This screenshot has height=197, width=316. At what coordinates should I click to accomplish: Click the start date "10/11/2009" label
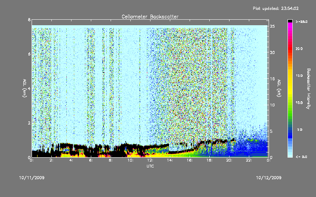32,178
